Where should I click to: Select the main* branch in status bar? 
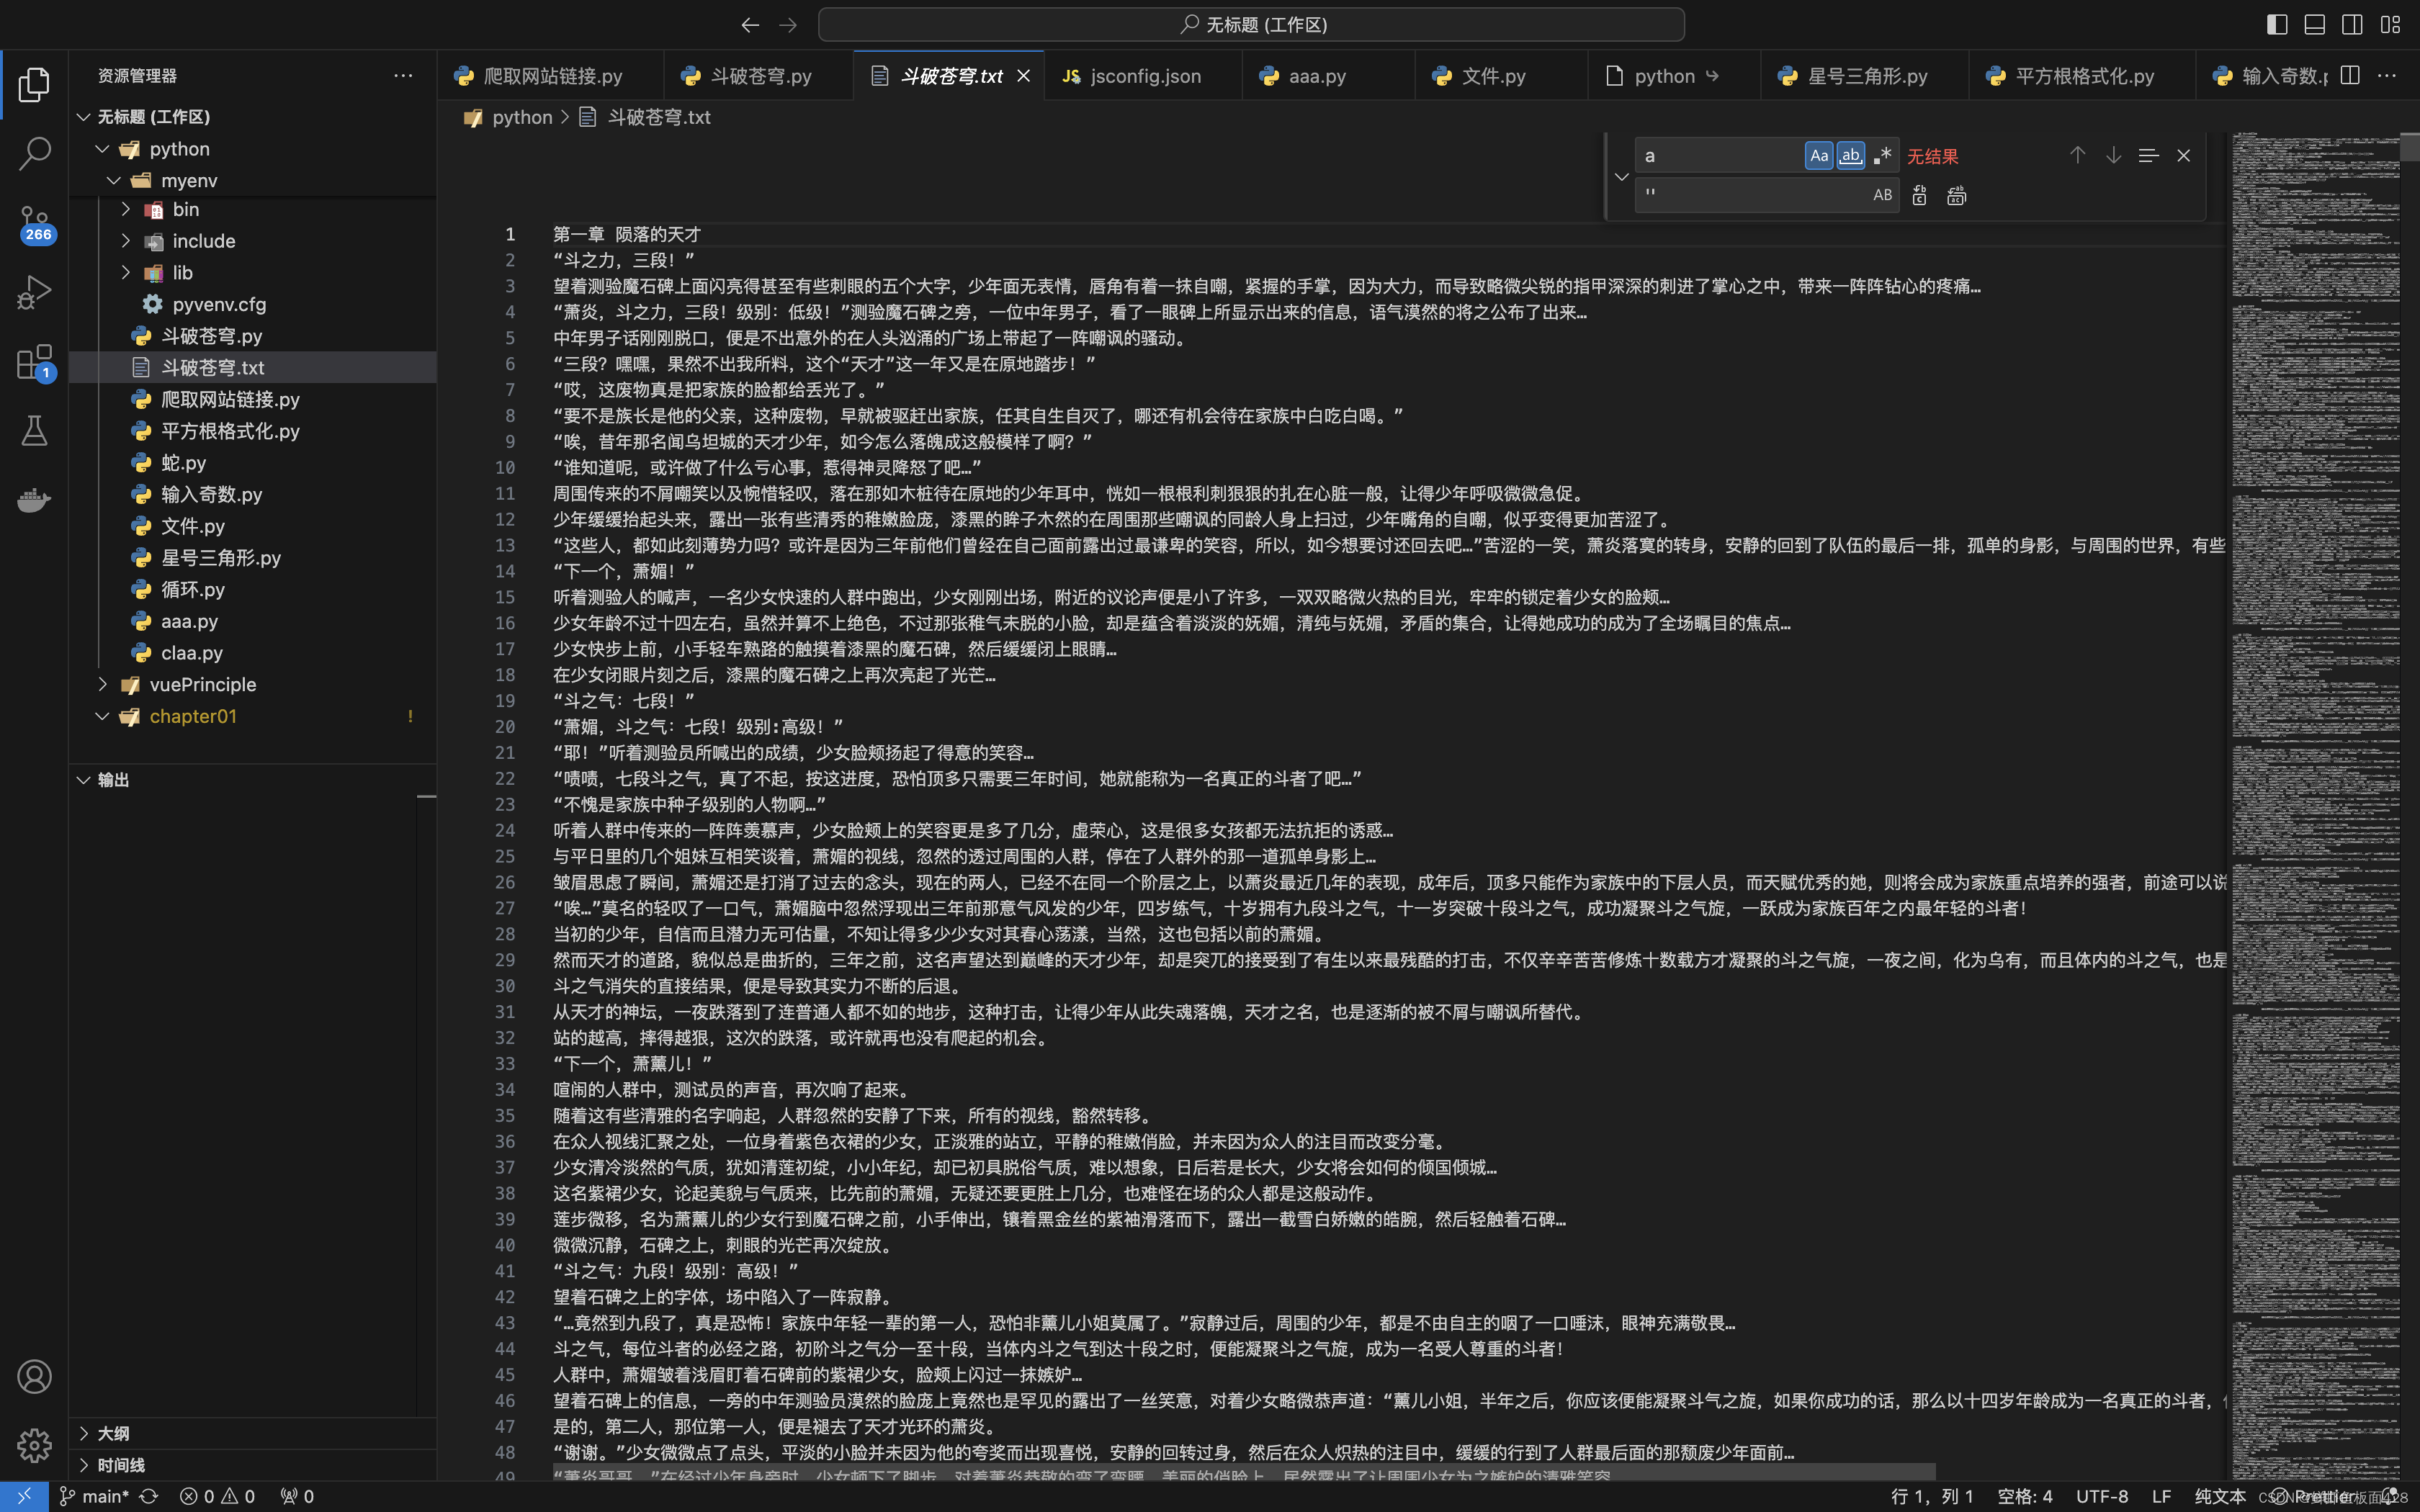(94, 1496)
